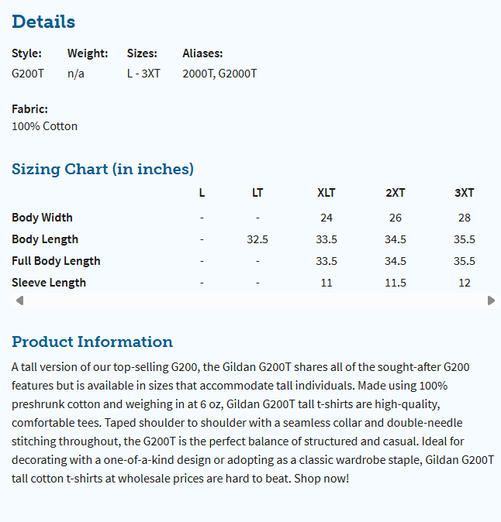Screen dimensions: 501x522
Task: Click the 32.5 value for LT body length
Action: click(257, 239)
